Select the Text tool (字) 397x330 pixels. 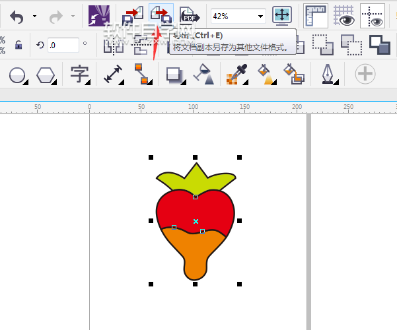click(79, 74)
